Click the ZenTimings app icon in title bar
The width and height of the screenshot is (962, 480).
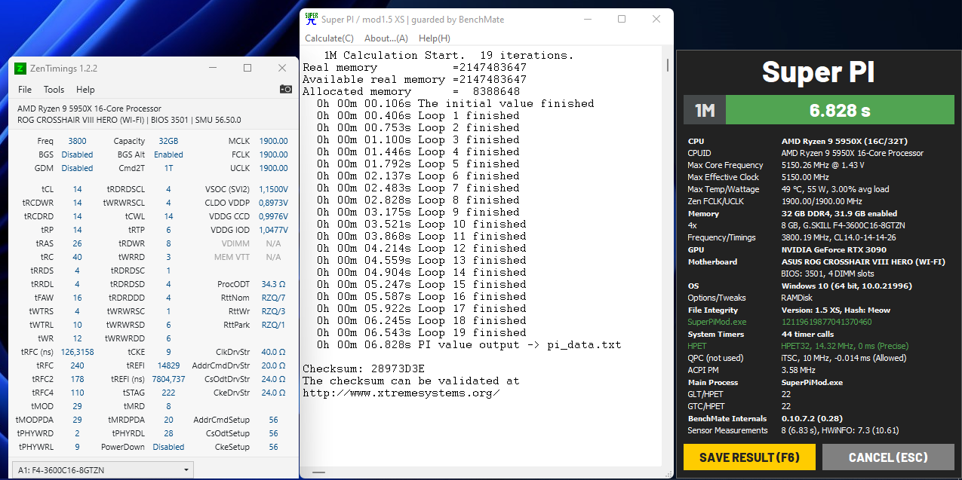[x=20, y=69]
